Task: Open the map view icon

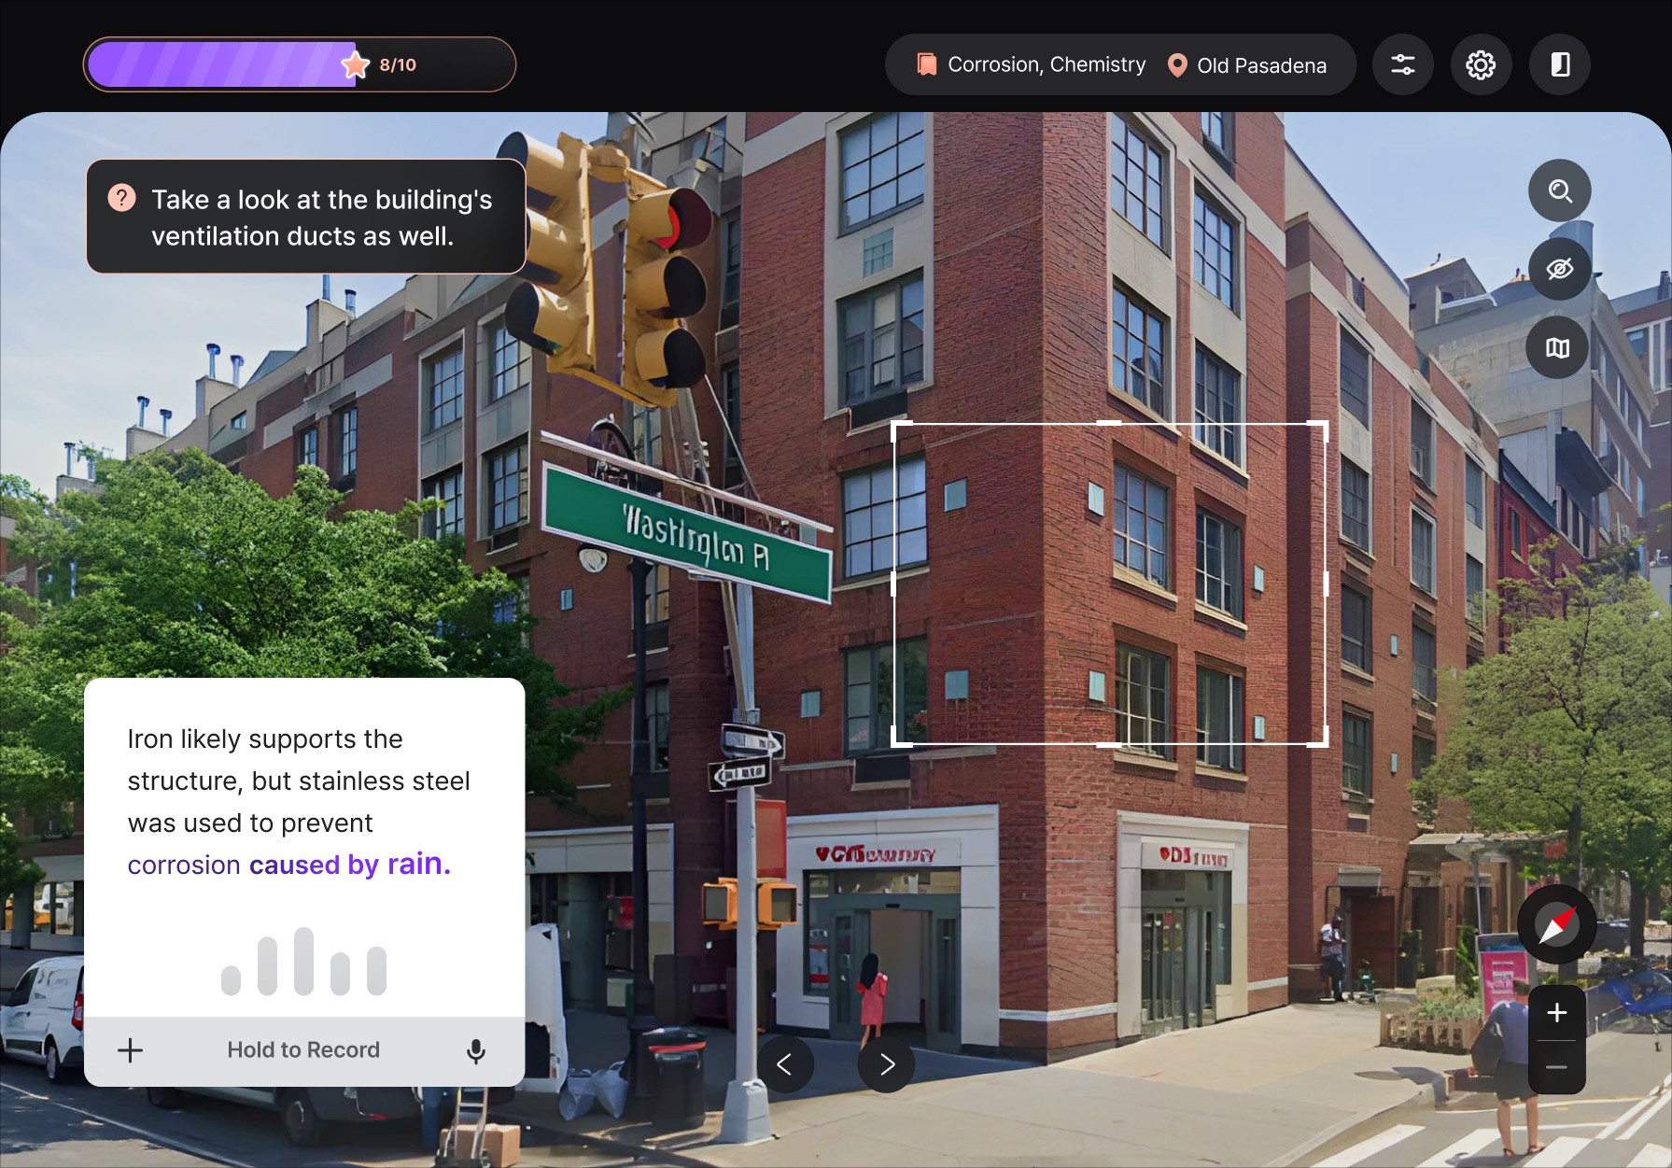Action: pyautogui.click(x=1557, y=348)
